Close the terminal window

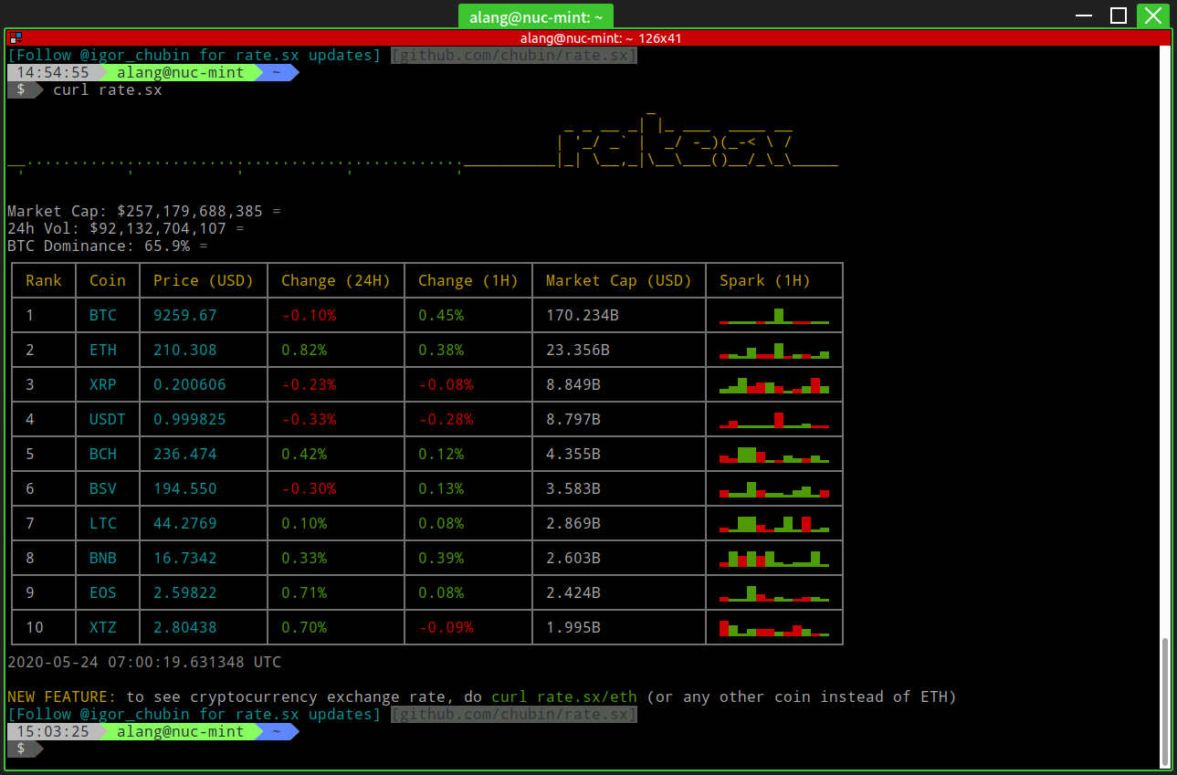pos(1152,16)
